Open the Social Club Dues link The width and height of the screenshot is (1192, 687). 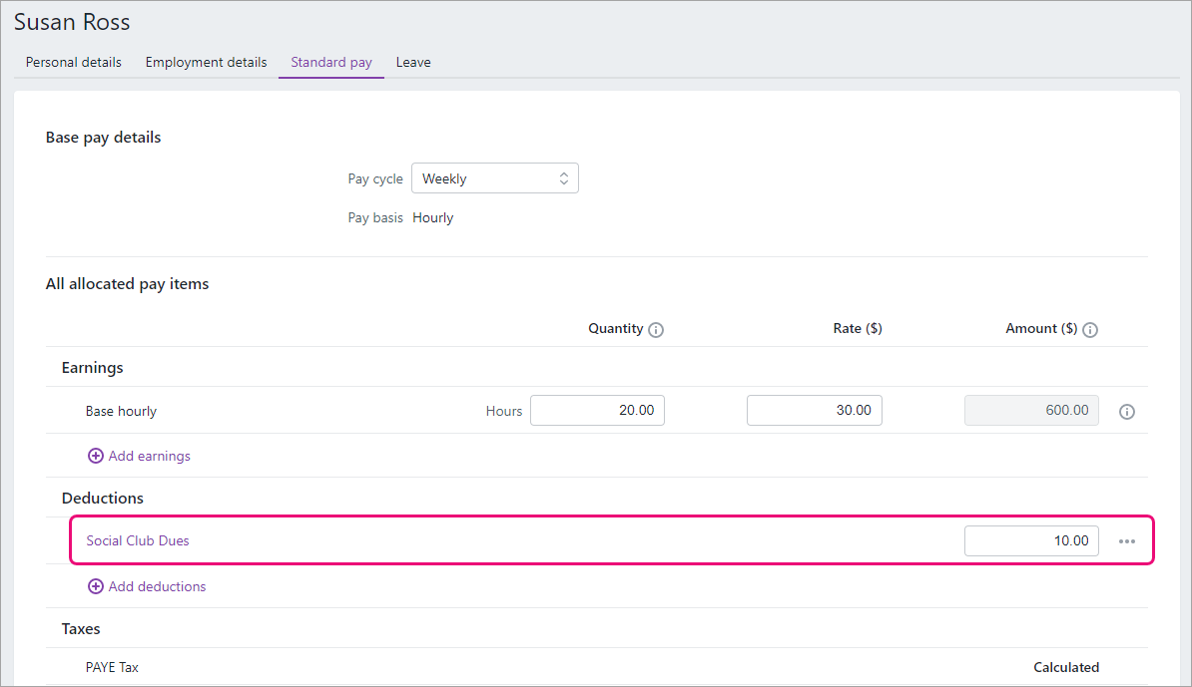click(x=138, y=540)
